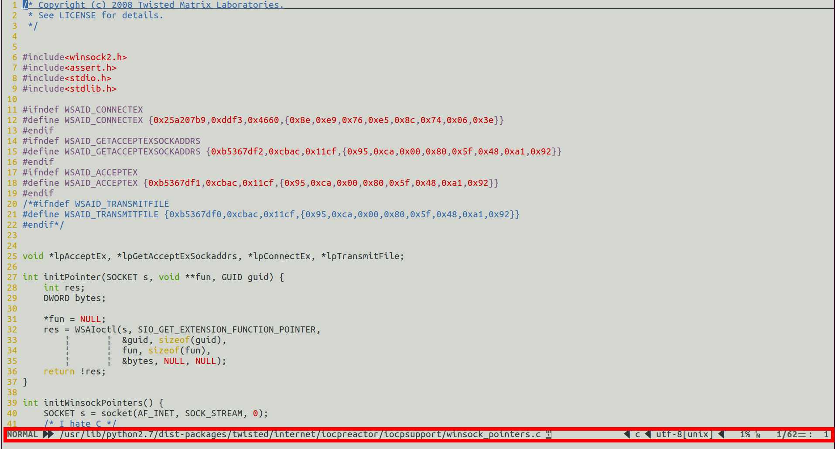
Task: Click '#endif' on line 16
Action: 38,162
